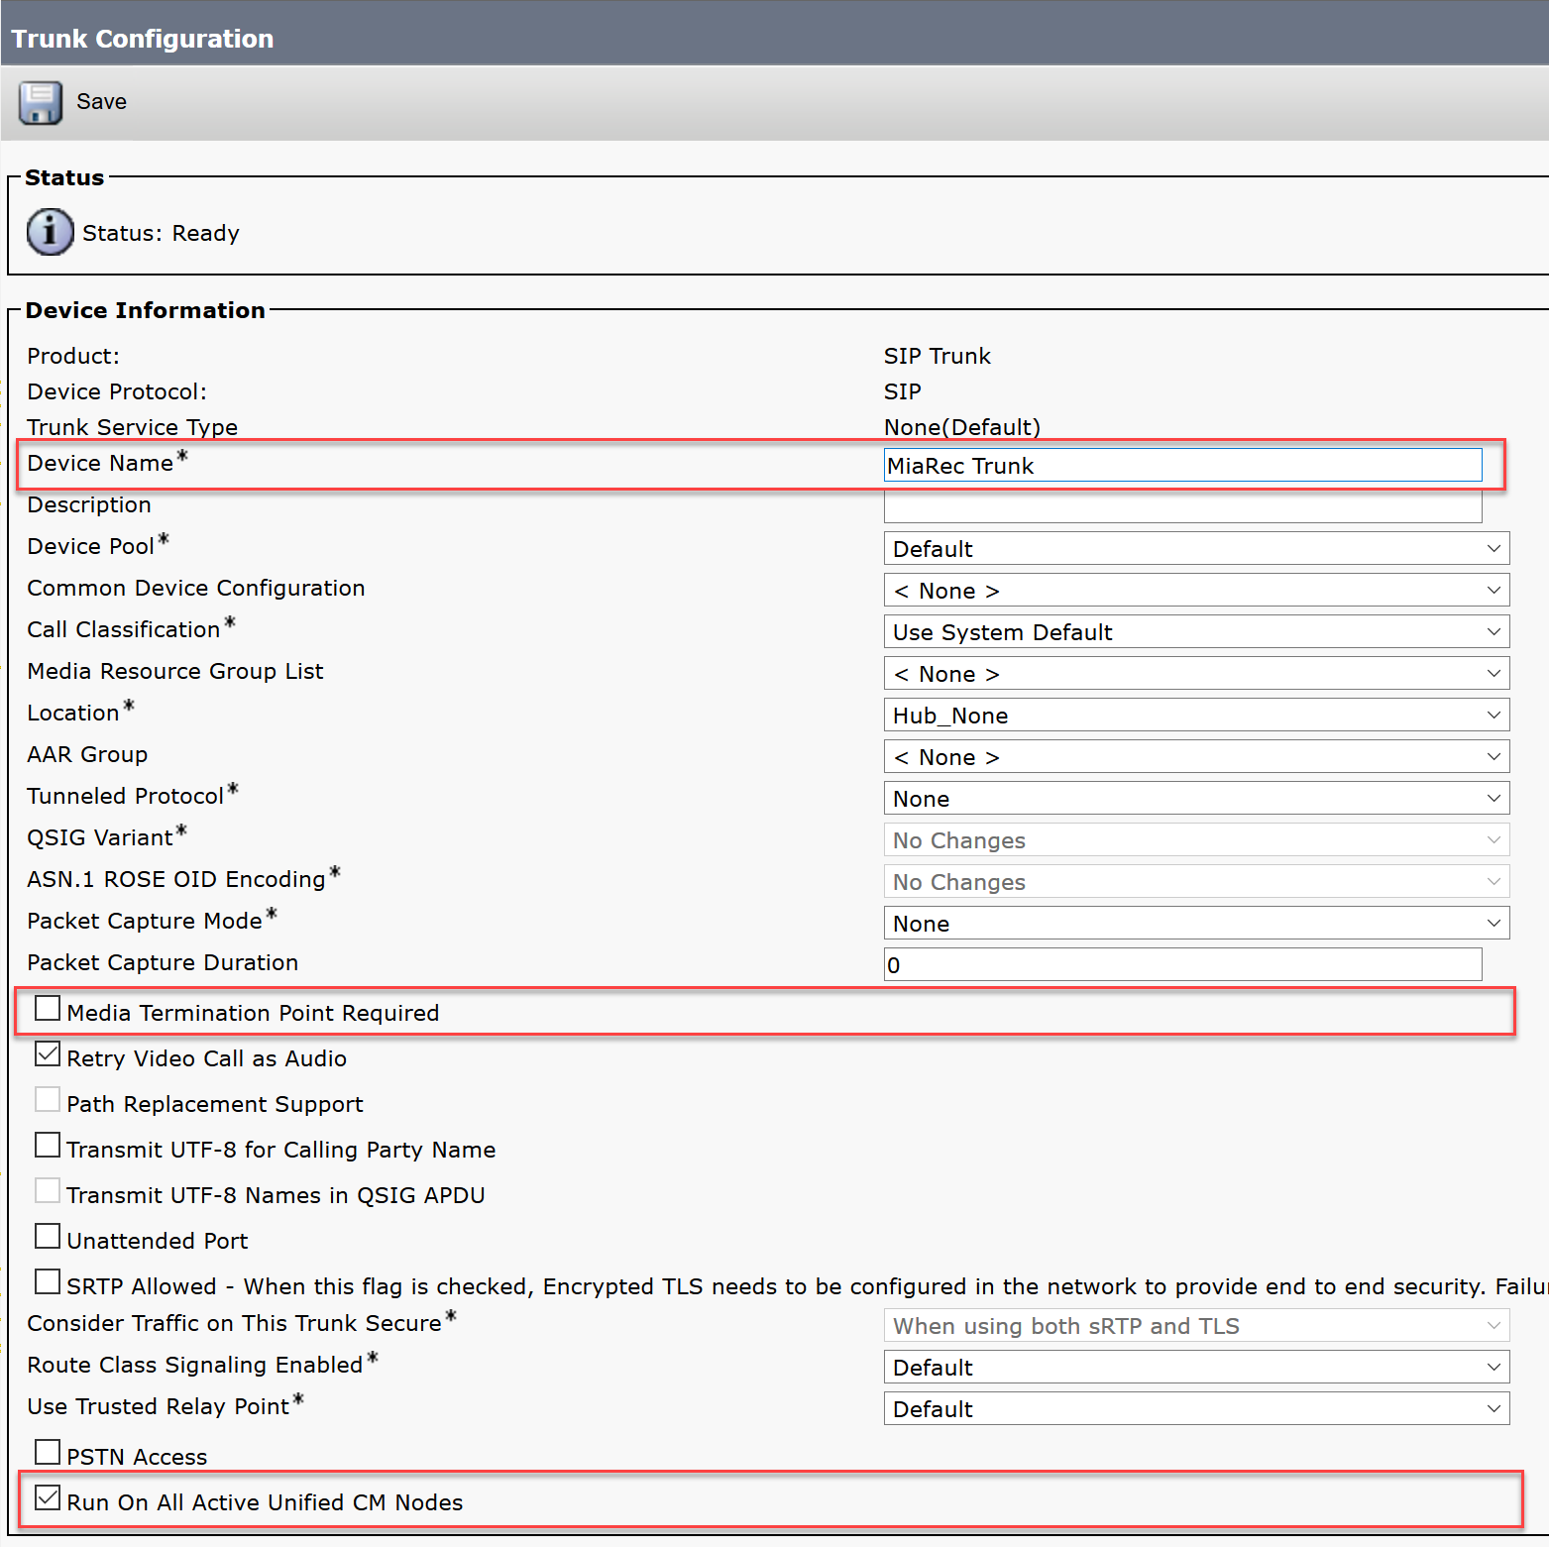Viewport: 1549px width, 1547px height.
Task: Expand the Call Classification dropdown
Action: pos(1196,632)
